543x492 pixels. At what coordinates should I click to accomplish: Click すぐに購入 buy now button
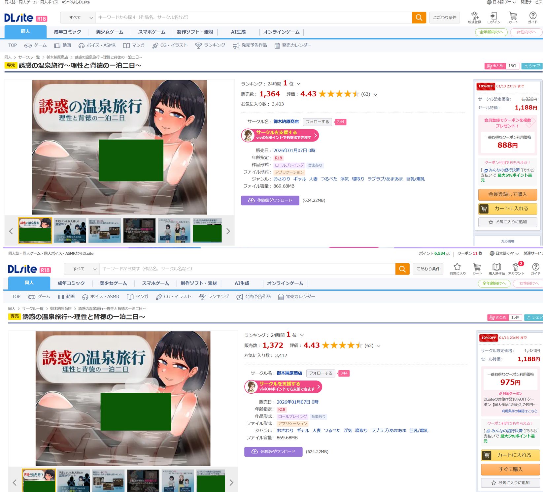[510, 469]
